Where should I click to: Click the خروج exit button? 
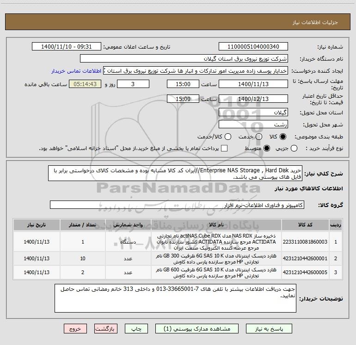coord(75,329)
